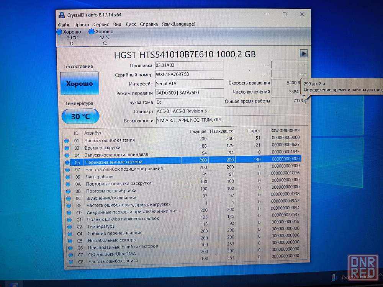383x287 pixels.
Task: Click status dot for attribute 09
Action: pos(68,177)
